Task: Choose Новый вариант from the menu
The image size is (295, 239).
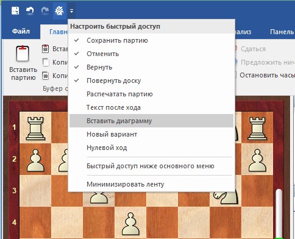Action: 151,134
